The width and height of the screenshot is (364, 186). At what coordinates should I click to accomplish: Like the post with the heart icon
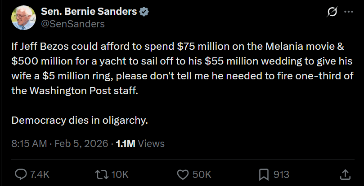click(x=183, y=174)
